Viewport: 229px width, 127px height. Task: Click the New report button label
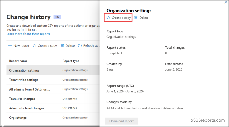click(x=21, y=46)
